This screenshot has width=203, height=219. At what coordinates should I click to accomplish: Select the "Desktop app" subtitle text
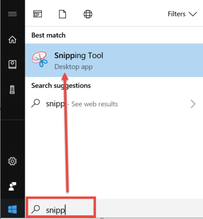tap(73, 67)
